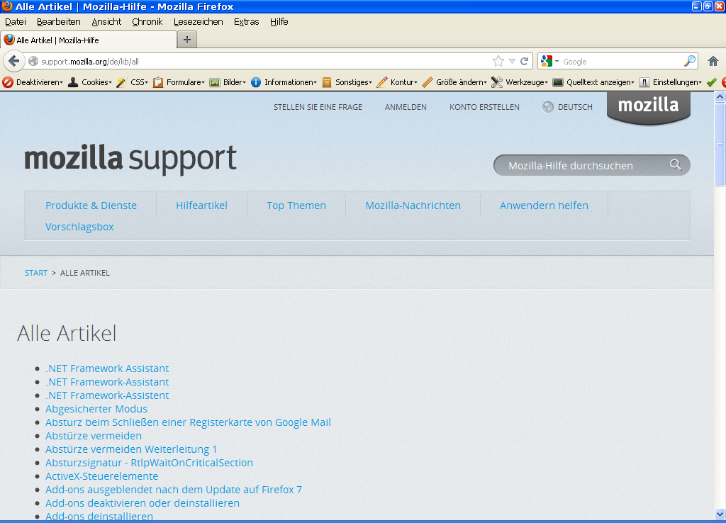This screenshot has height=523, width=726.
Task: Open the Größe ändern toolbar menu
Action: click(454, 82)
